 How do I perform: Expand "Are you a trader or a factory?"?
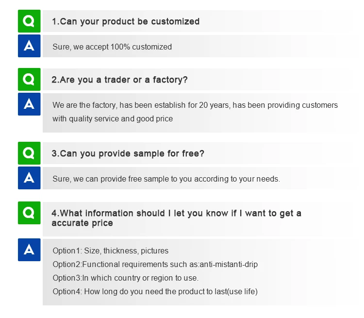click(x=119, y=80)
